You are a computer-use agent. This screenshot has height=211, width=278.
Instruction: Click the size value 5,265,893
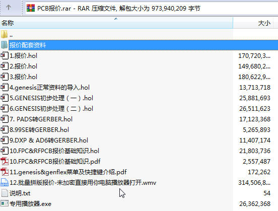[x=256, y=130]
